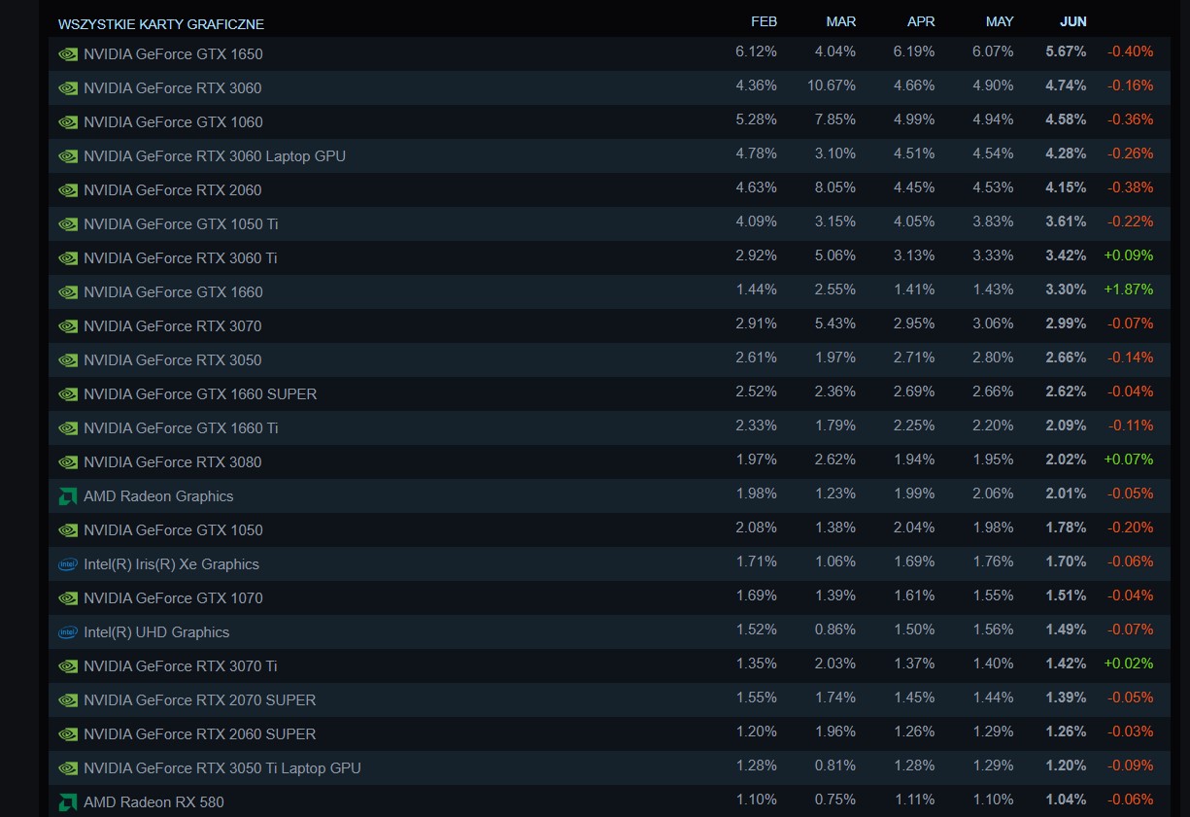Click the 5.67% June value for GTX 1650

point(1066,51)
